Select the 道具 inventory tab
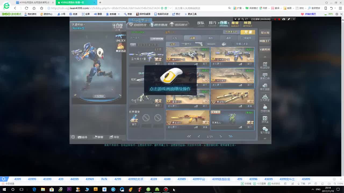This screenshot has height=193, width=344. click(229, 38)
